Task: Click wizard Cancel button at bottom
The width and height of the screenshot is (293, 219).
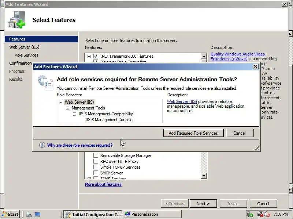Action: pyautogui.click(x=263, y=204)
